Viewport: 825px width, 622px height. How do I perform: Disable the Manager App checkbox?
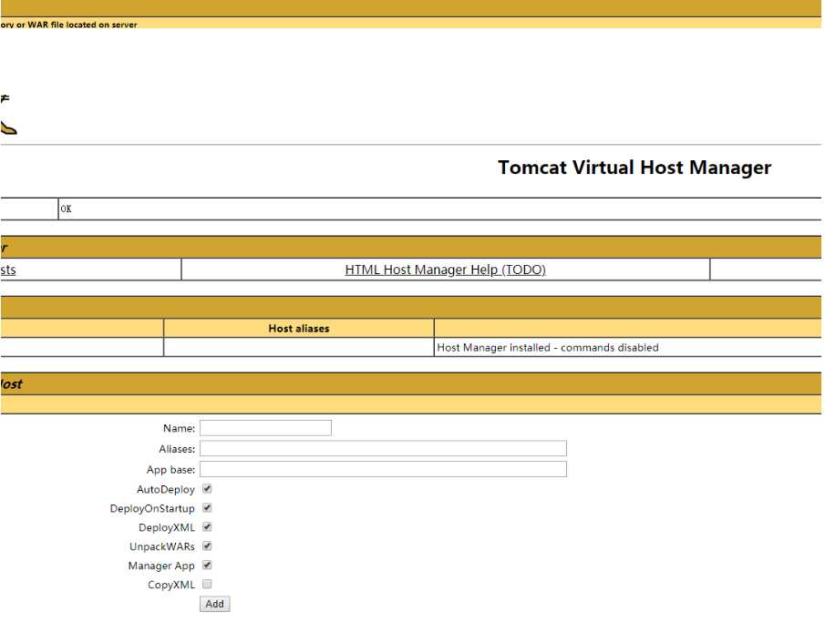click(x=207, y=566)
